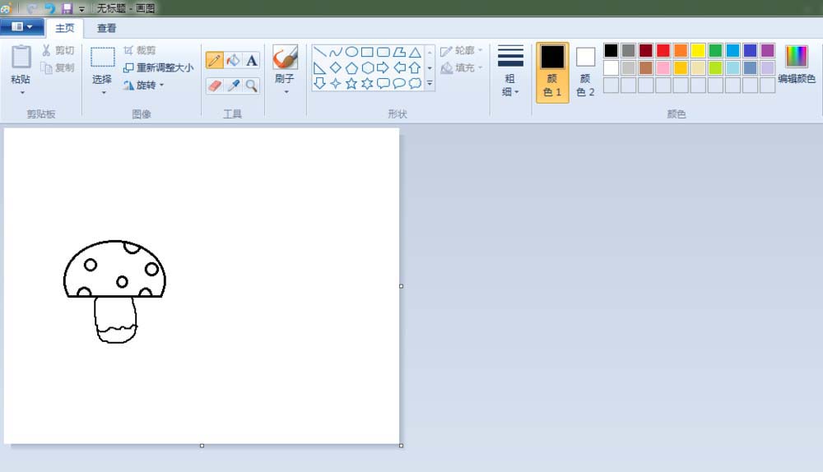Expand the shapes gallery with More arrow
Screen dimensions: 823x472
430,83
